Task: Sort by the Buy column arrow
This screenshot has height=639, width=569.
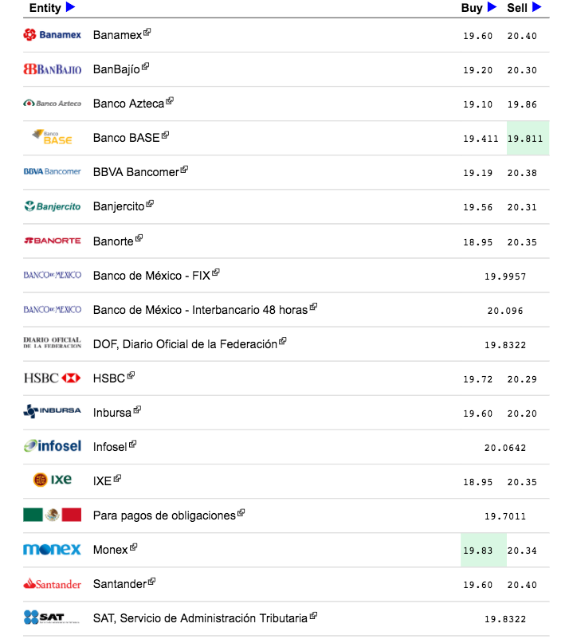Action: pyautogui.click(x=492, y=7)
